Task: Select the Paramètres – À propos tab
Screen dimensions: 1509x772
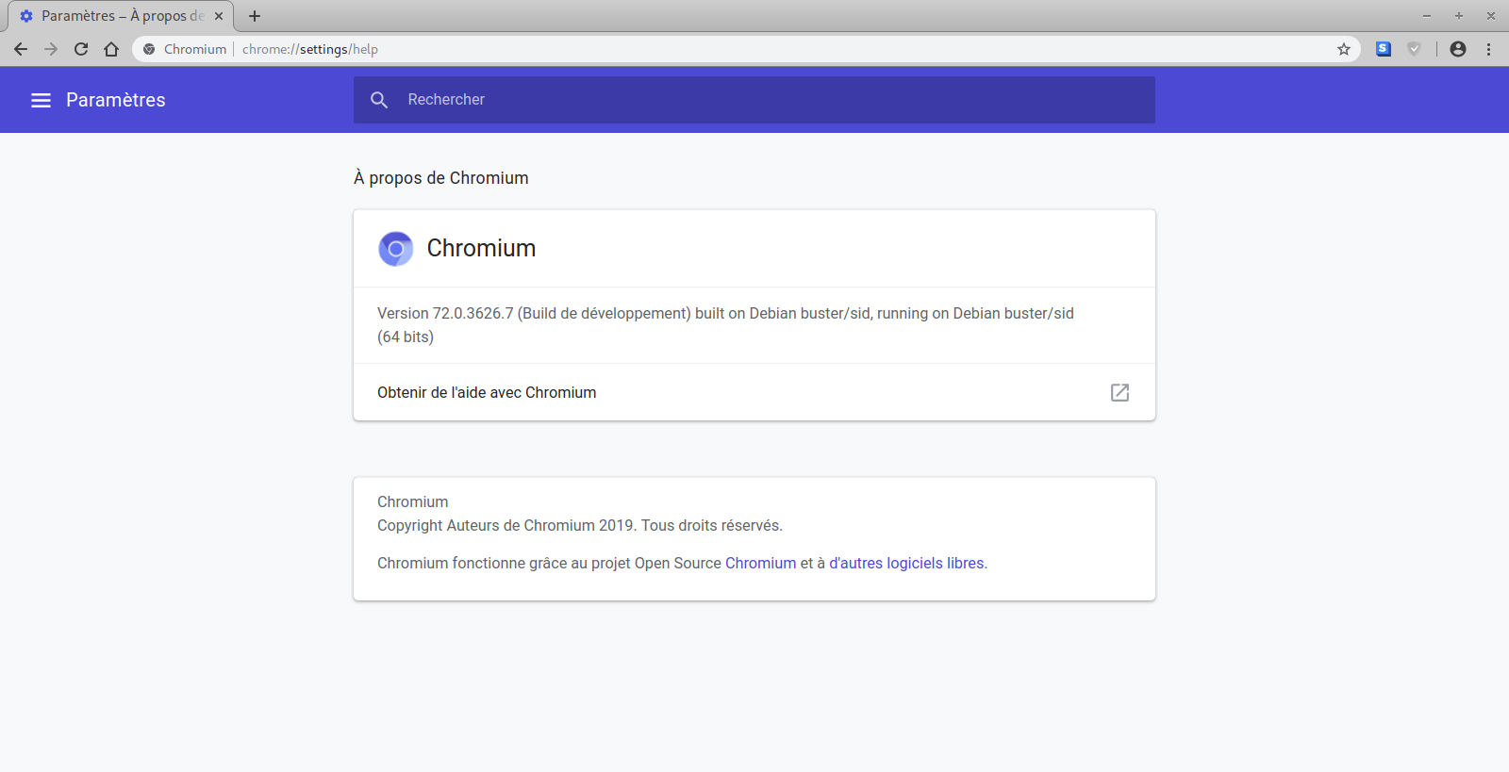Action: click(121, 16)
